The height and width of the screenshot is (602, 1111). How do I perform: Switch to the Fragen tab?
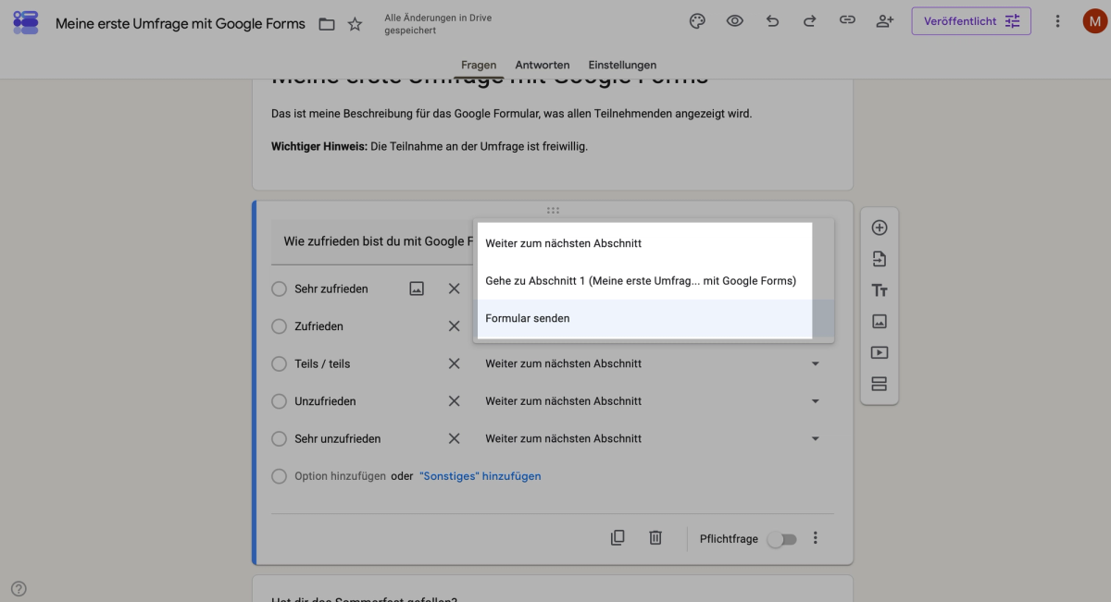point(479,65)
